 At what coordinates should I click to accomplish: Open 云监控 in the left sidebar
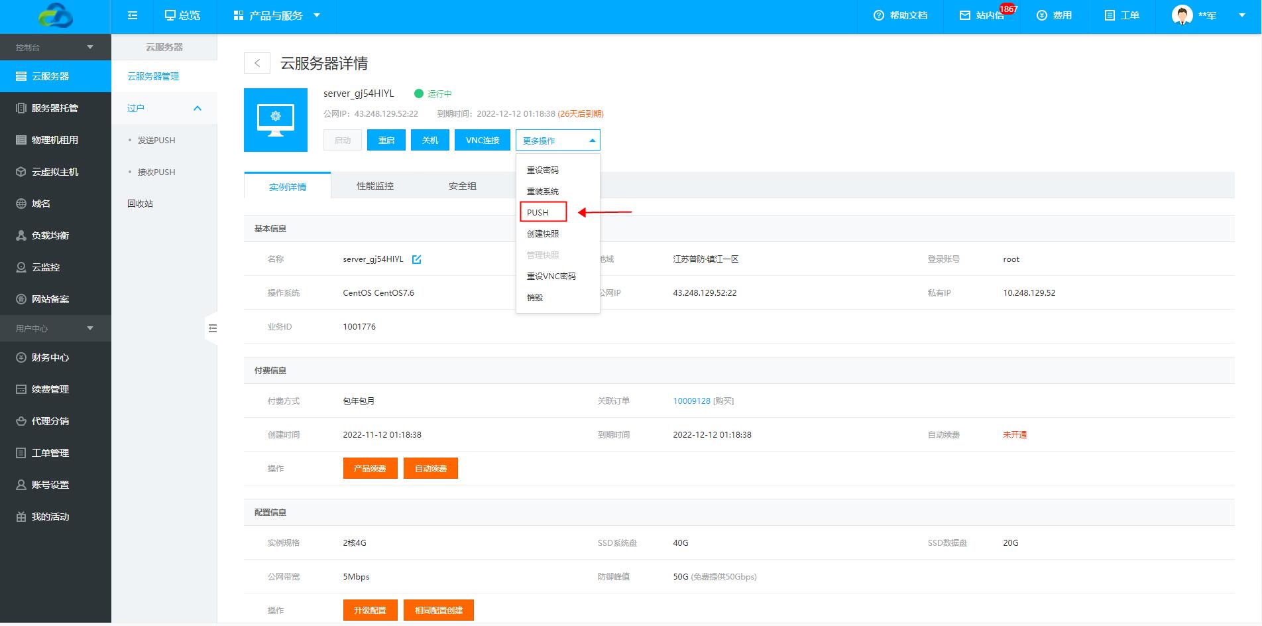[46, 267]
